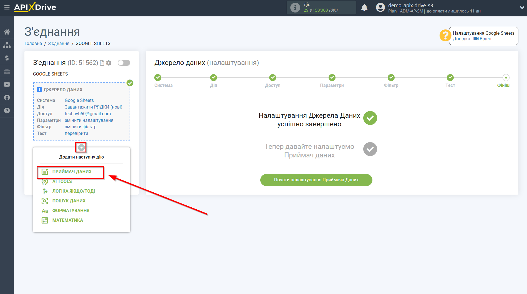Image resolution: width=527 pixels, height=294 pixels.
Task: Click the yellow question mark help icon
Action: (445, 36)
